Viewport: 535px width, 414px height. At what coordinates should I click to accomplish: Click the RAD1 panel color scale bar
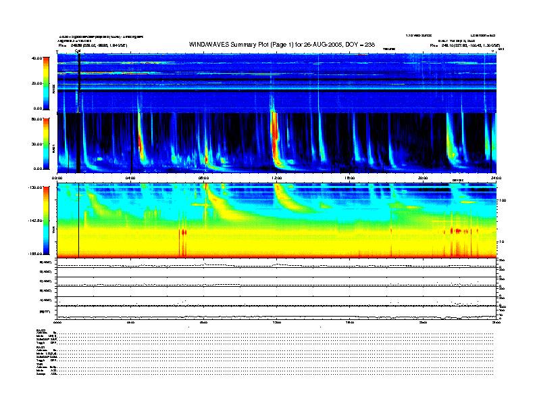46,143
